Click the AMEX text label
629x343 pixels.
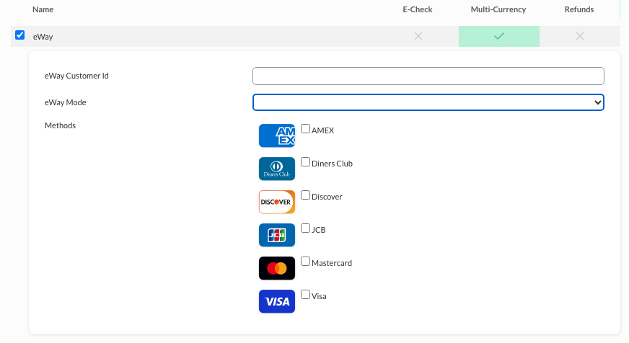[323, 130]
